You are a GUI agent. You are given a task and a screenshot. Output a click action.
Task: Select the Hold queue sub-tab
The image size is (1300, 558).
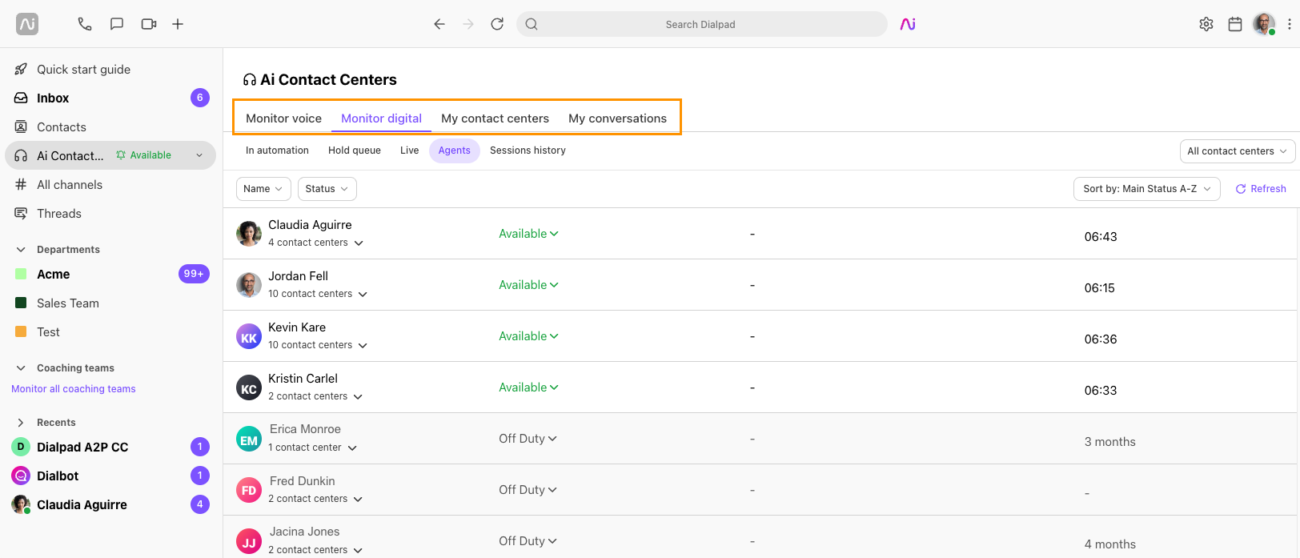coord(355,151)
